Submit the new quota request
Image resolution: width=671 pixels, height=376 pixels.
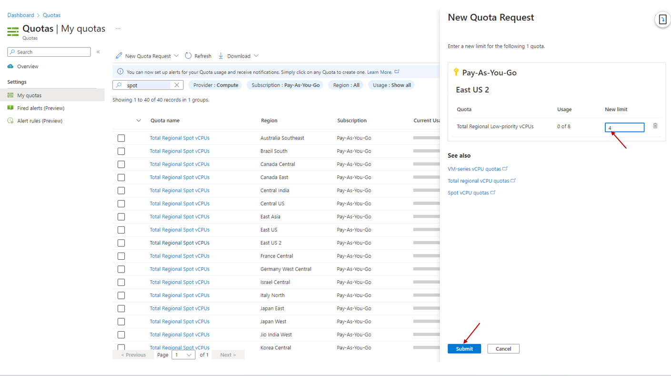pyautogui.click(x=464, y=349)
